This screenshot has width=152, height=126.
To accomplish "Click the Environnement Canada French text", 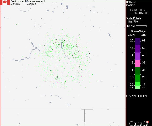I will [36, 3].
